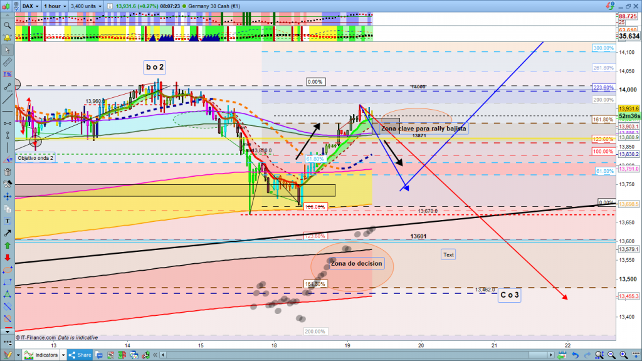Select the magnifier zoom tool
The width and height of the screenshot is (642, 361).
(7, 26)
